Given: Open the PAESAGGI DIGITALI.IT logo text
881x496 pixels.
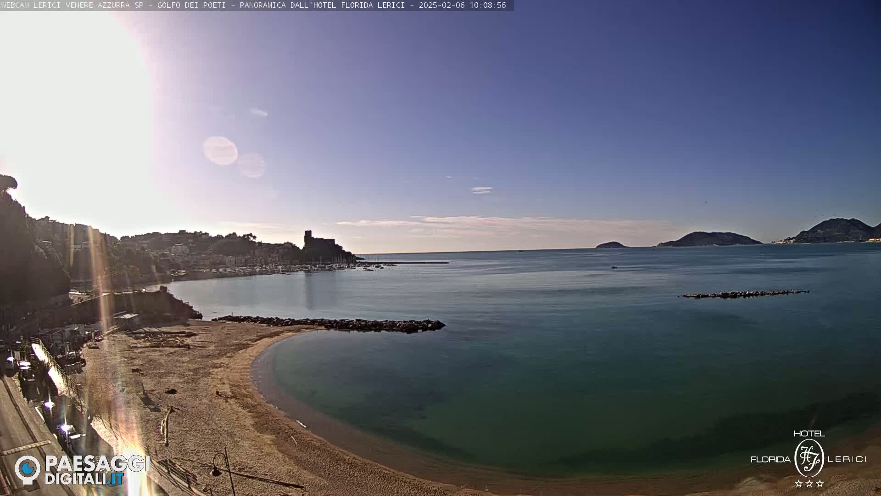Looking at the screenshot, I should point(97,470).
